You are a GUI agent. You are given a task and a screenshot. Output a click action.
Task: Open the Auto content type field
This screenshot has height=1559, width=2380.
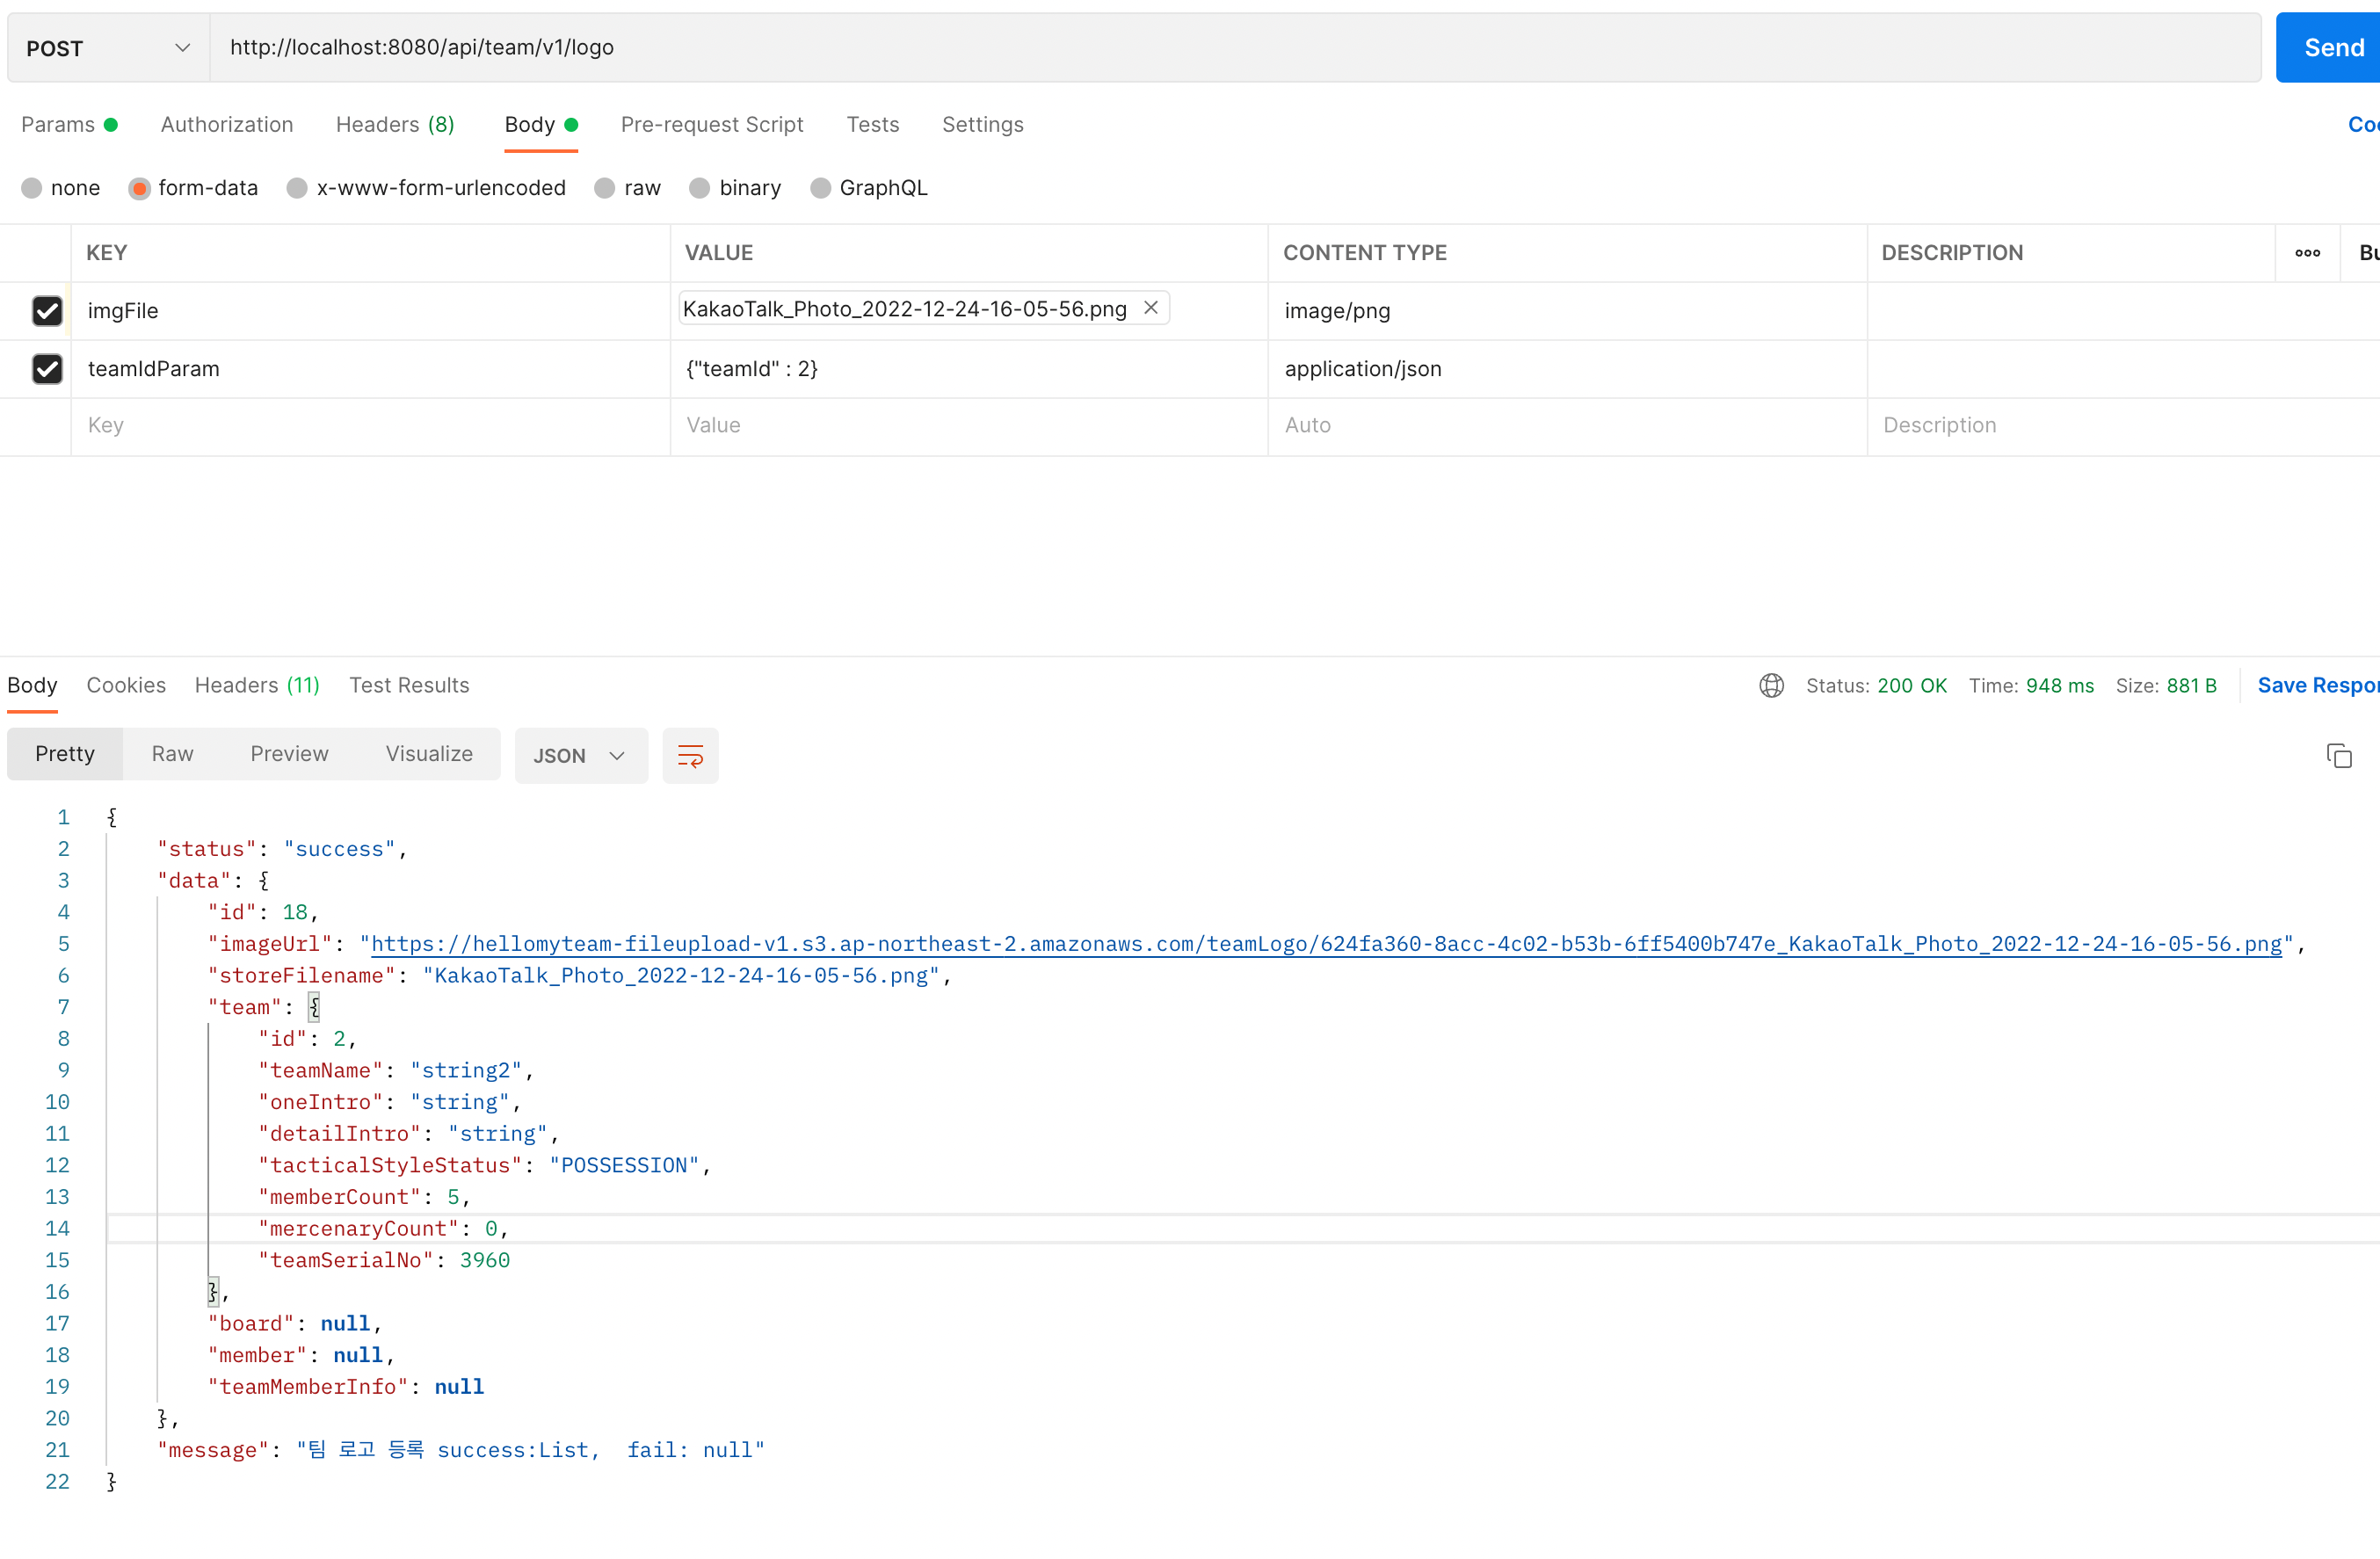pyautogui.click(x=1565, y=426)
